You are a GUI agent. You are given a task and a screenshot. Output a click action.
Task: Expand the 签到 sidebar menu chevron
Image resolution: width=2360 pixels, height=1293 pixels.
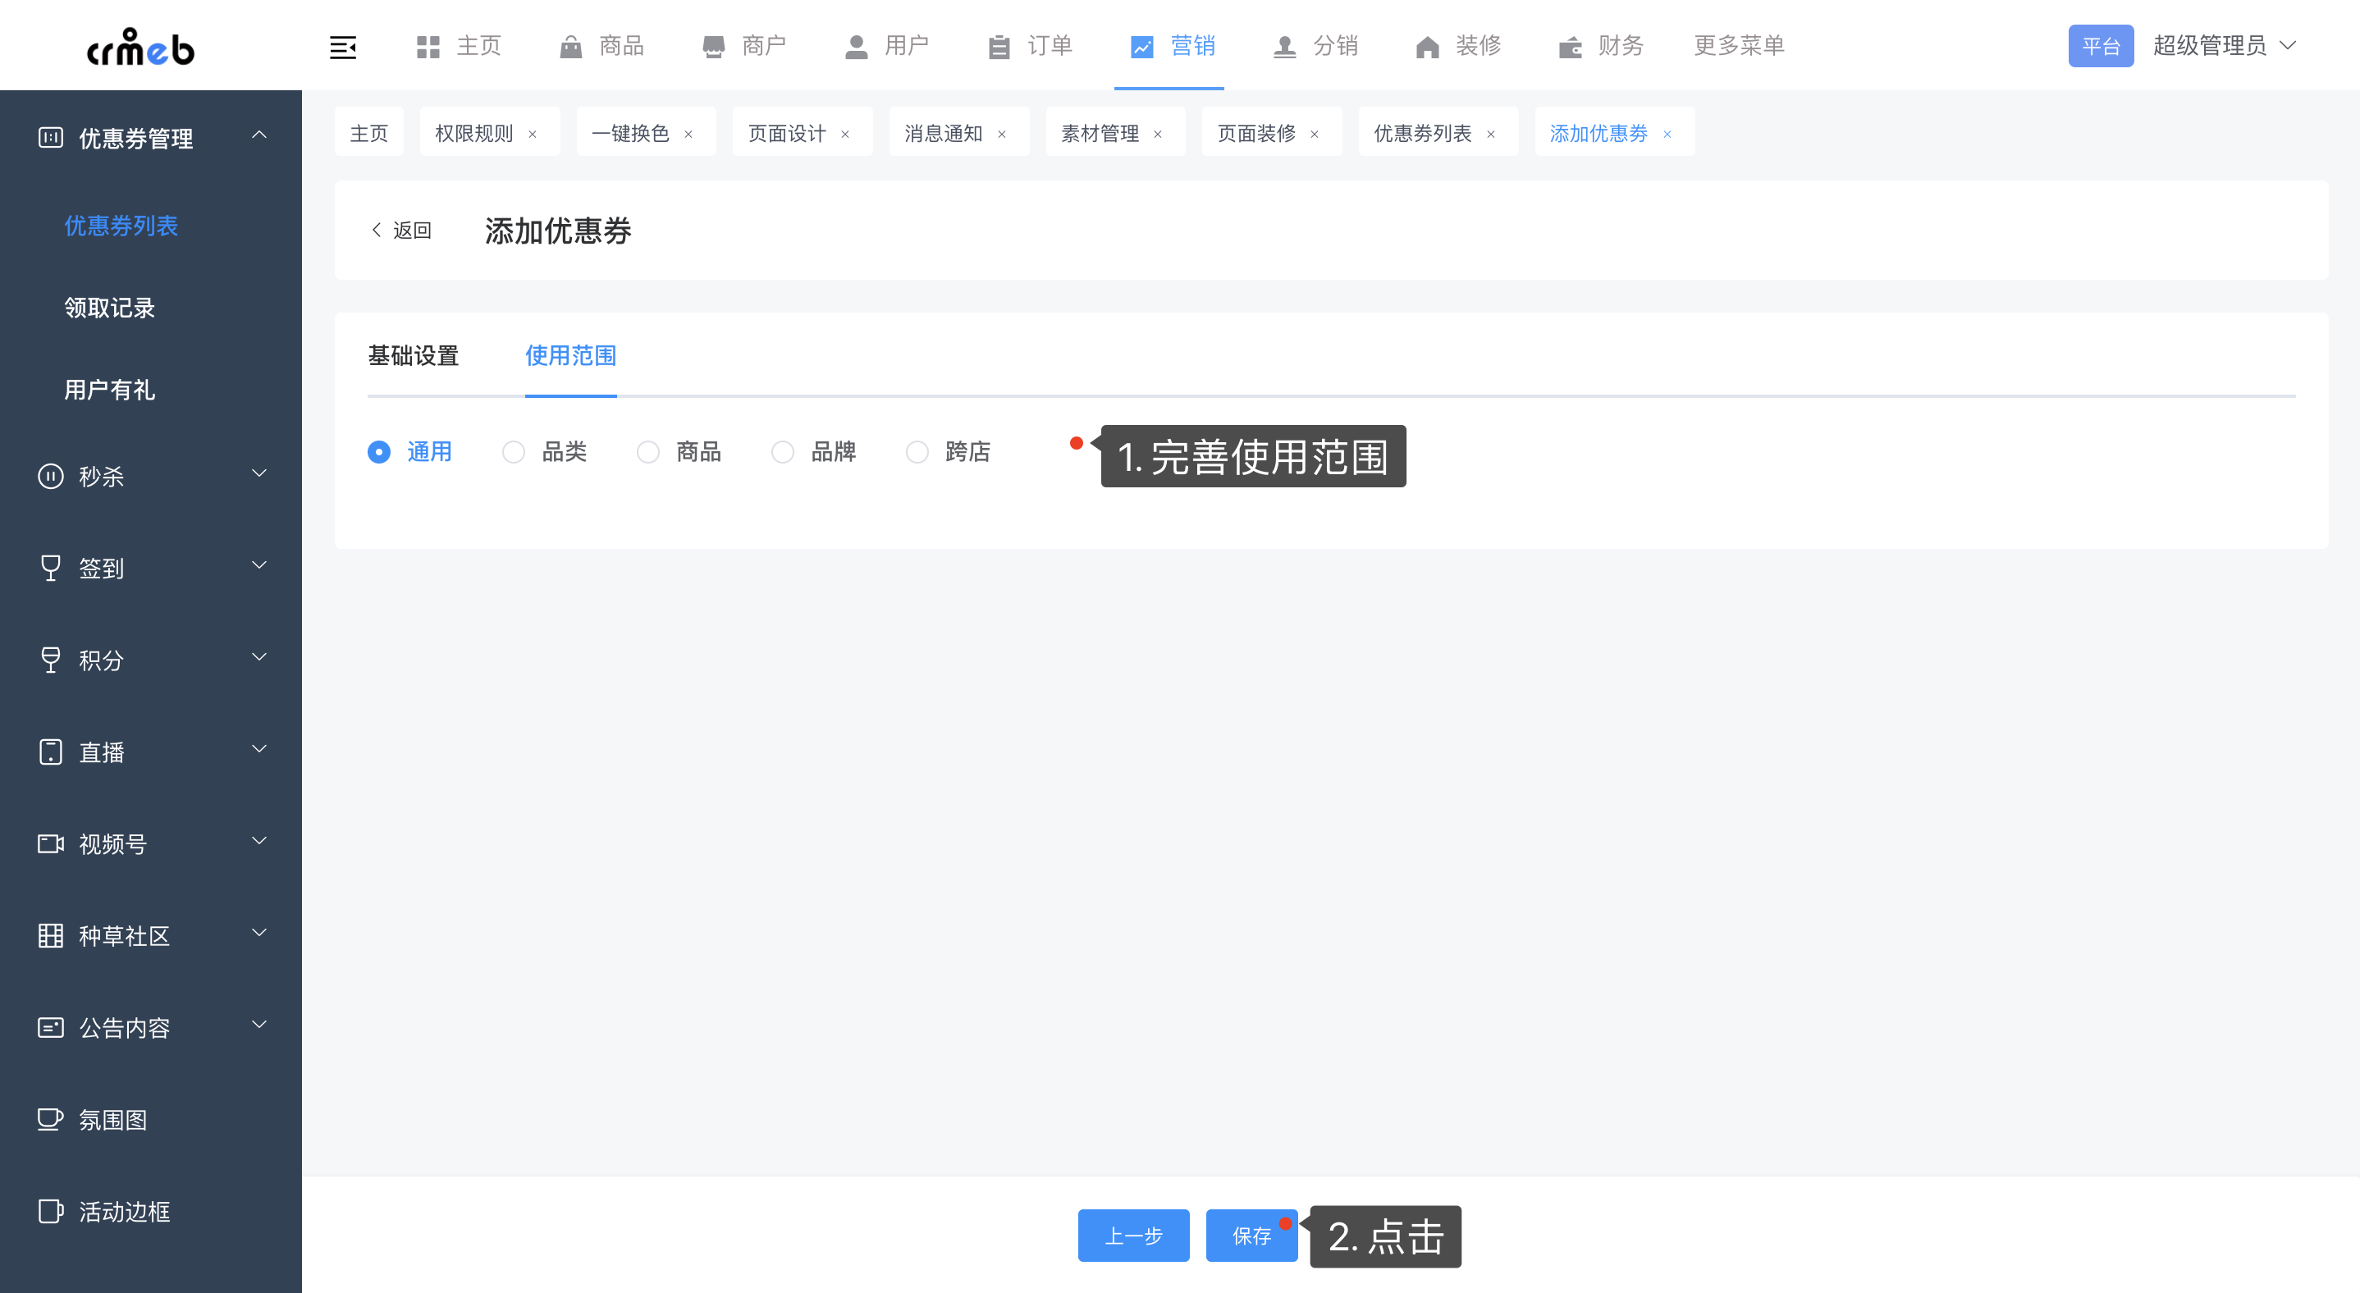click(x=259, y=565)
